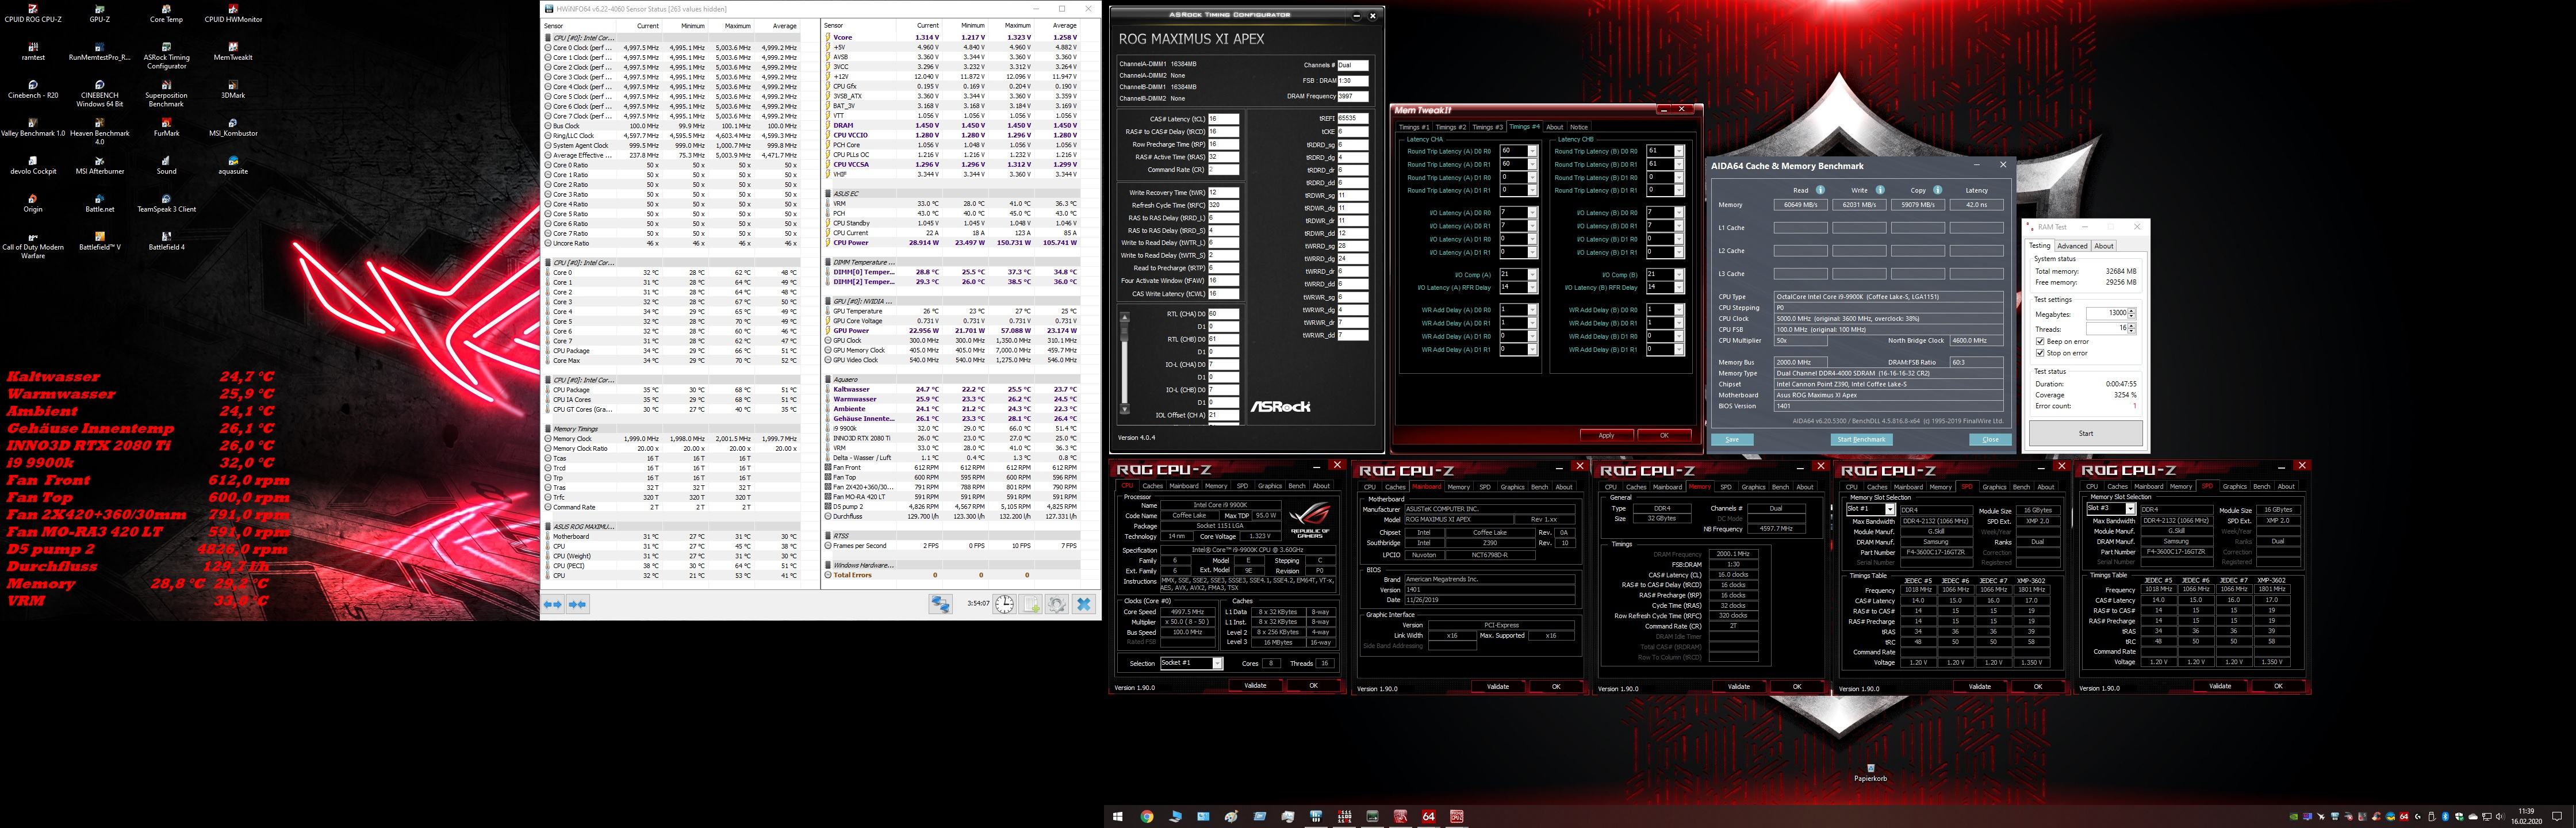Toggle the Beep on error checkbox

coord(2040,341)
